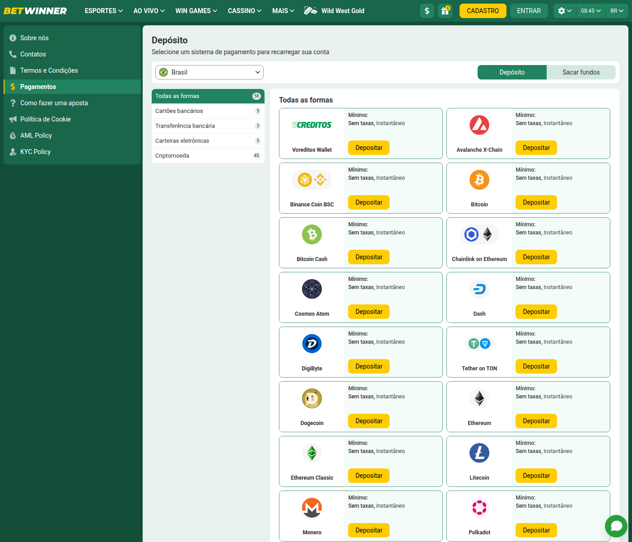Open the Brasil country dropdown
The image size is (632, 542).
(209, 72)
